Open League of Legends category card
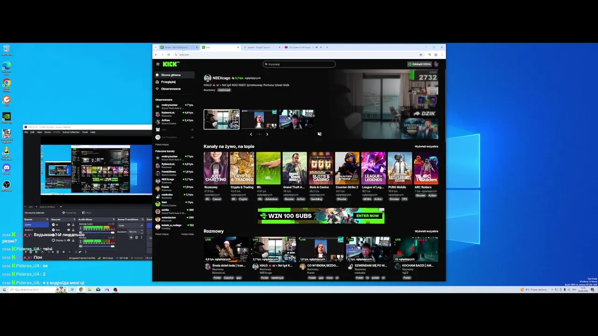Screen dimensions: 598x336 [x=373, y=168]
